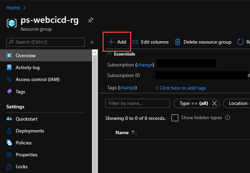Screen dimensions: 250x173
Task: Click the pin icon next to ps-webcicd-rg
Action: (x=90, y=20)
